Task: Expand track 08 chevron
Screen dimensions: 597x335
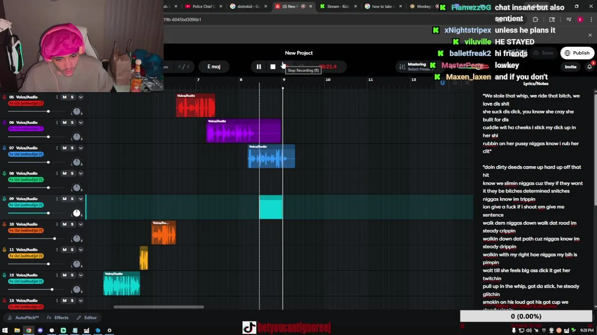Action: (81, 173)
